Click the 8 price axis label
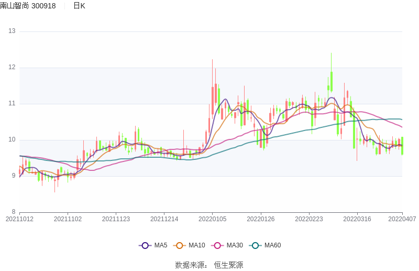 click(14, 212)
